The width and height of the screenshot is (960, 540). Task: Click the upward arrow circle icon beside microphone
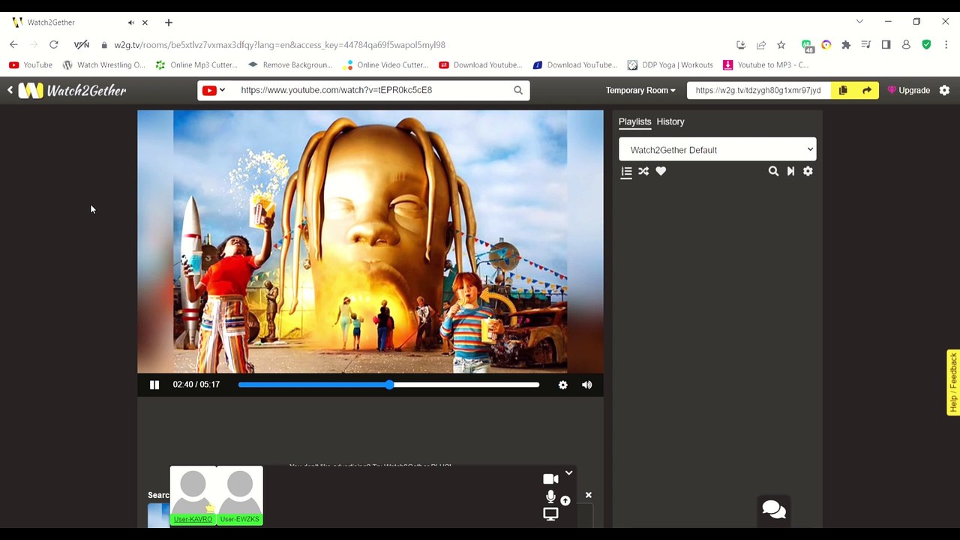[x=565, y=500]
